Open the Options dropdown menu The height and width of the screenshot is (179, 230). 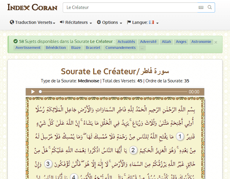109,22
